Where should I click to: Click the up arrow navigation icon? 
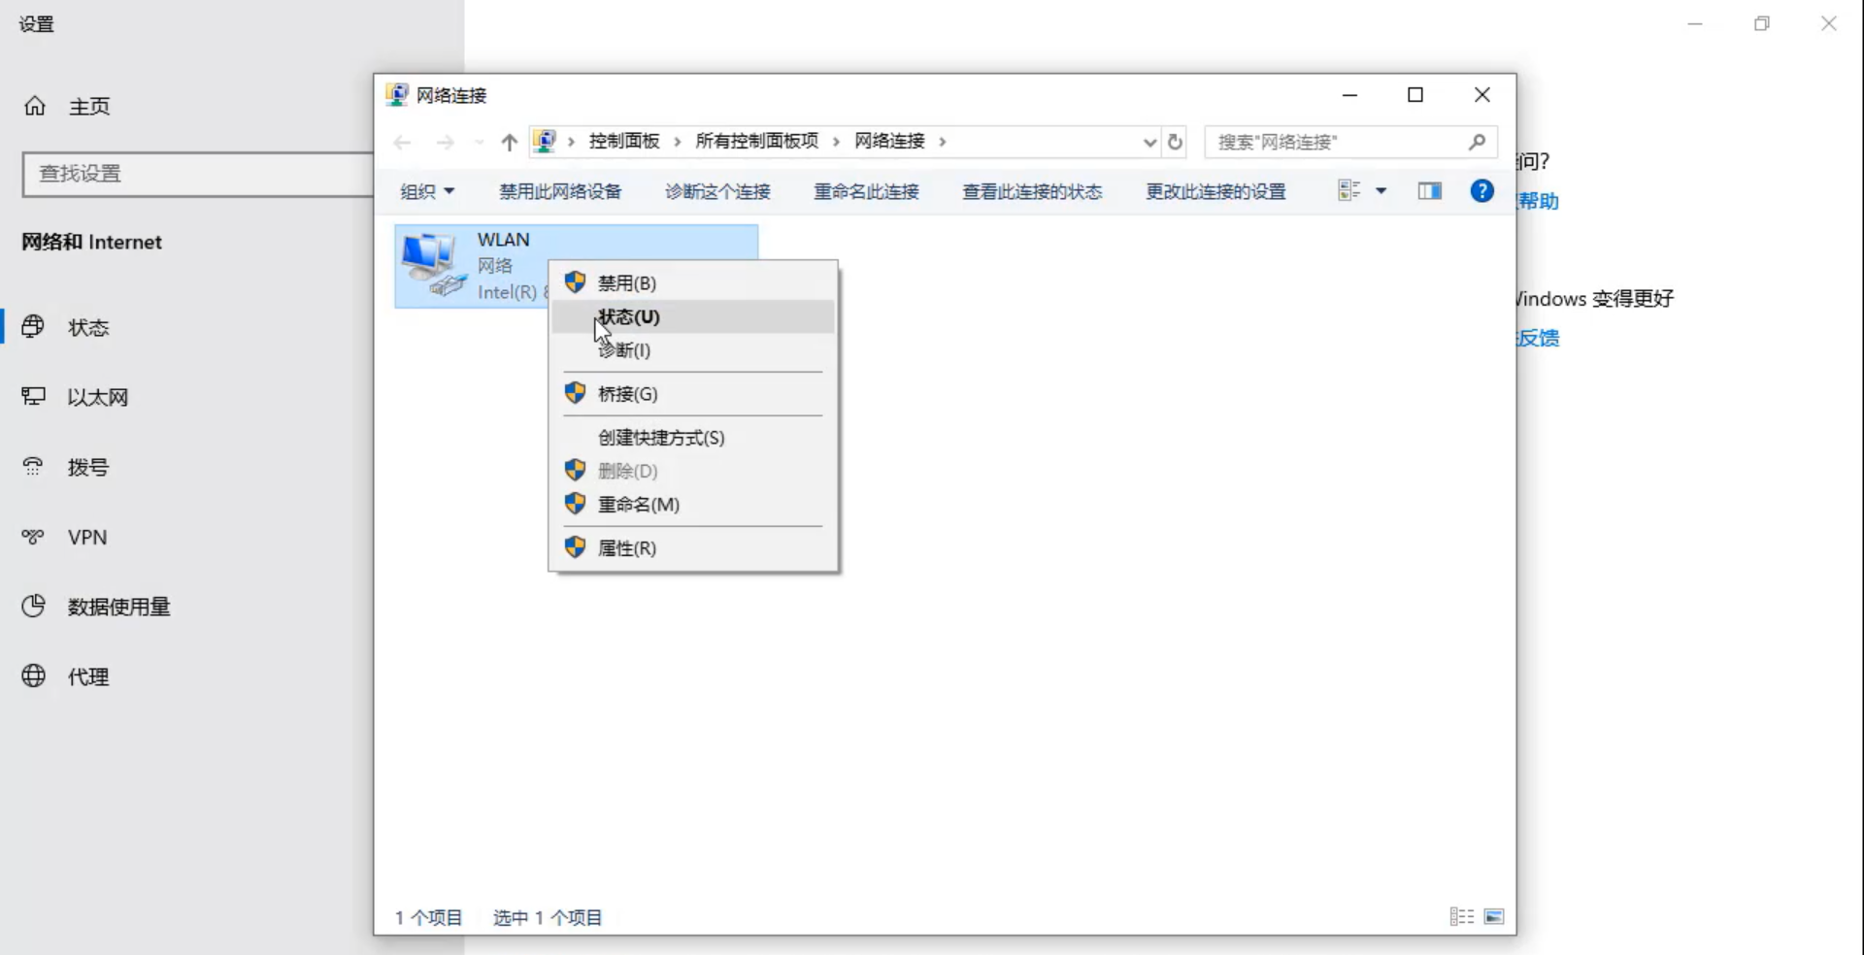(x=509, y=143)
